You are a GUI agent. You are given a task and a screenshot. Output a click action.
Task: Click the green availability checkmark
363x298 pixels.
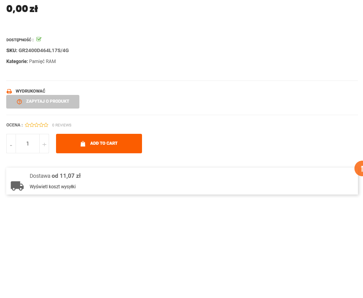tap(39, 39)
